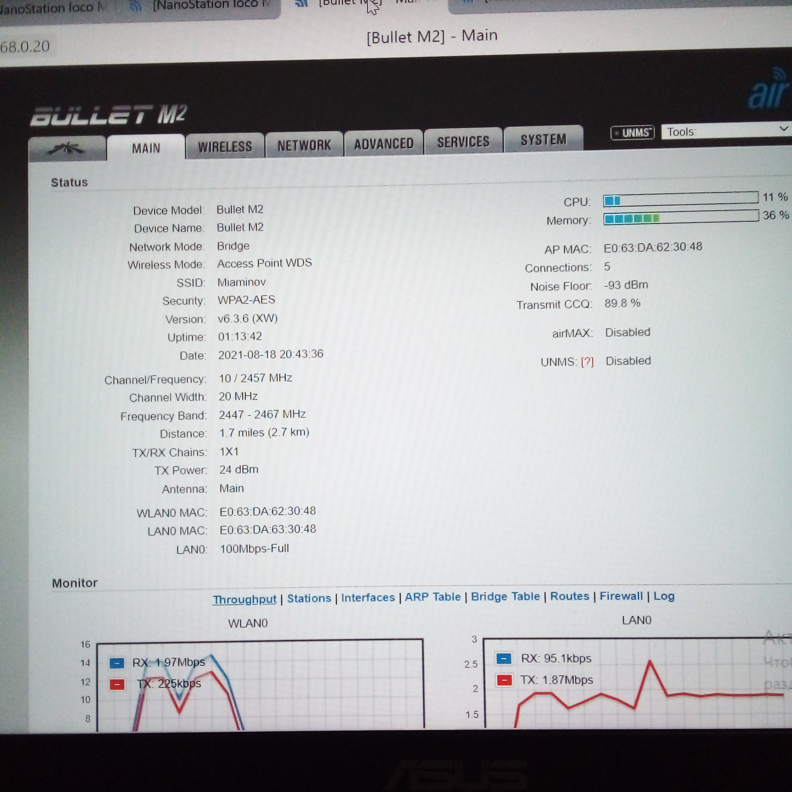Open the Stations monitor link
792x792 pixels.
(x=309, y=599)
